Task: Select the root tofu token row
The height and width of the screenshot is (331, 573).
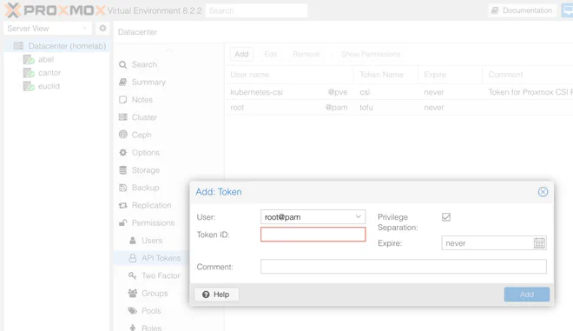Action: coord(399,108)
